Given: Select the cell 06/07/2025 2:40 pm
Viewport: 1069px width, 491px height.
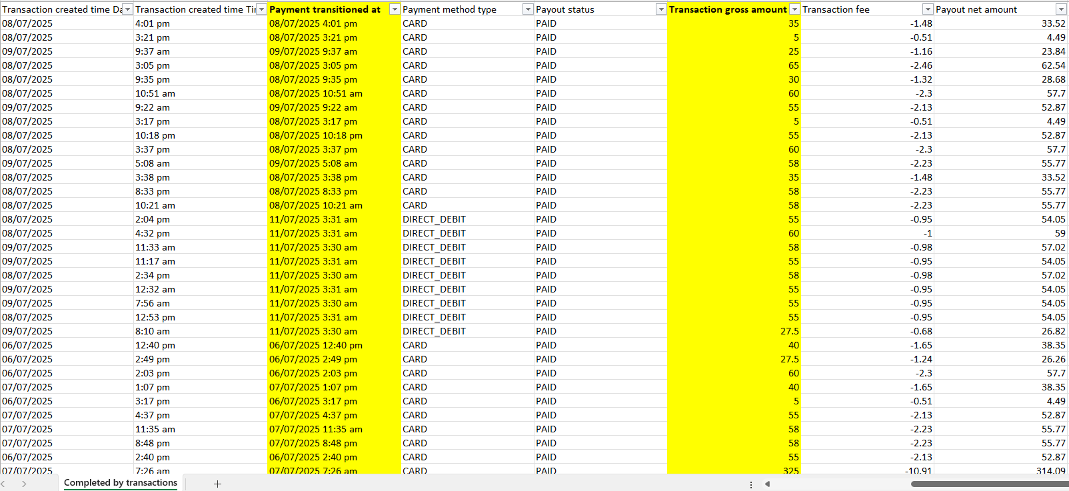Looking at the screenshot, I should point(334,457).
